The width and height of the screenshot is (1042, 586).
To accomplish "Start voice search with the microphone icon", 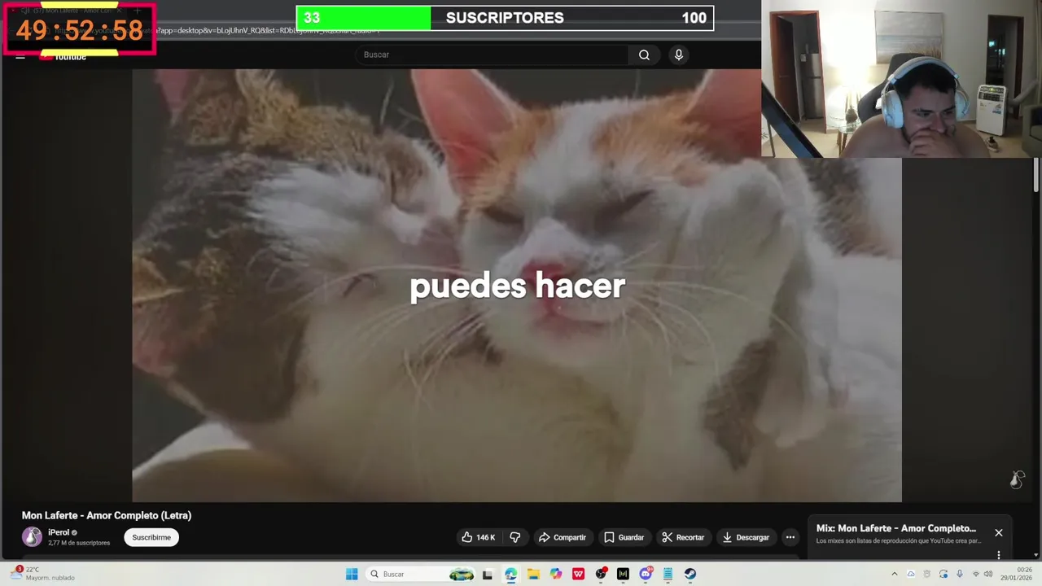I will pos(679,55).
